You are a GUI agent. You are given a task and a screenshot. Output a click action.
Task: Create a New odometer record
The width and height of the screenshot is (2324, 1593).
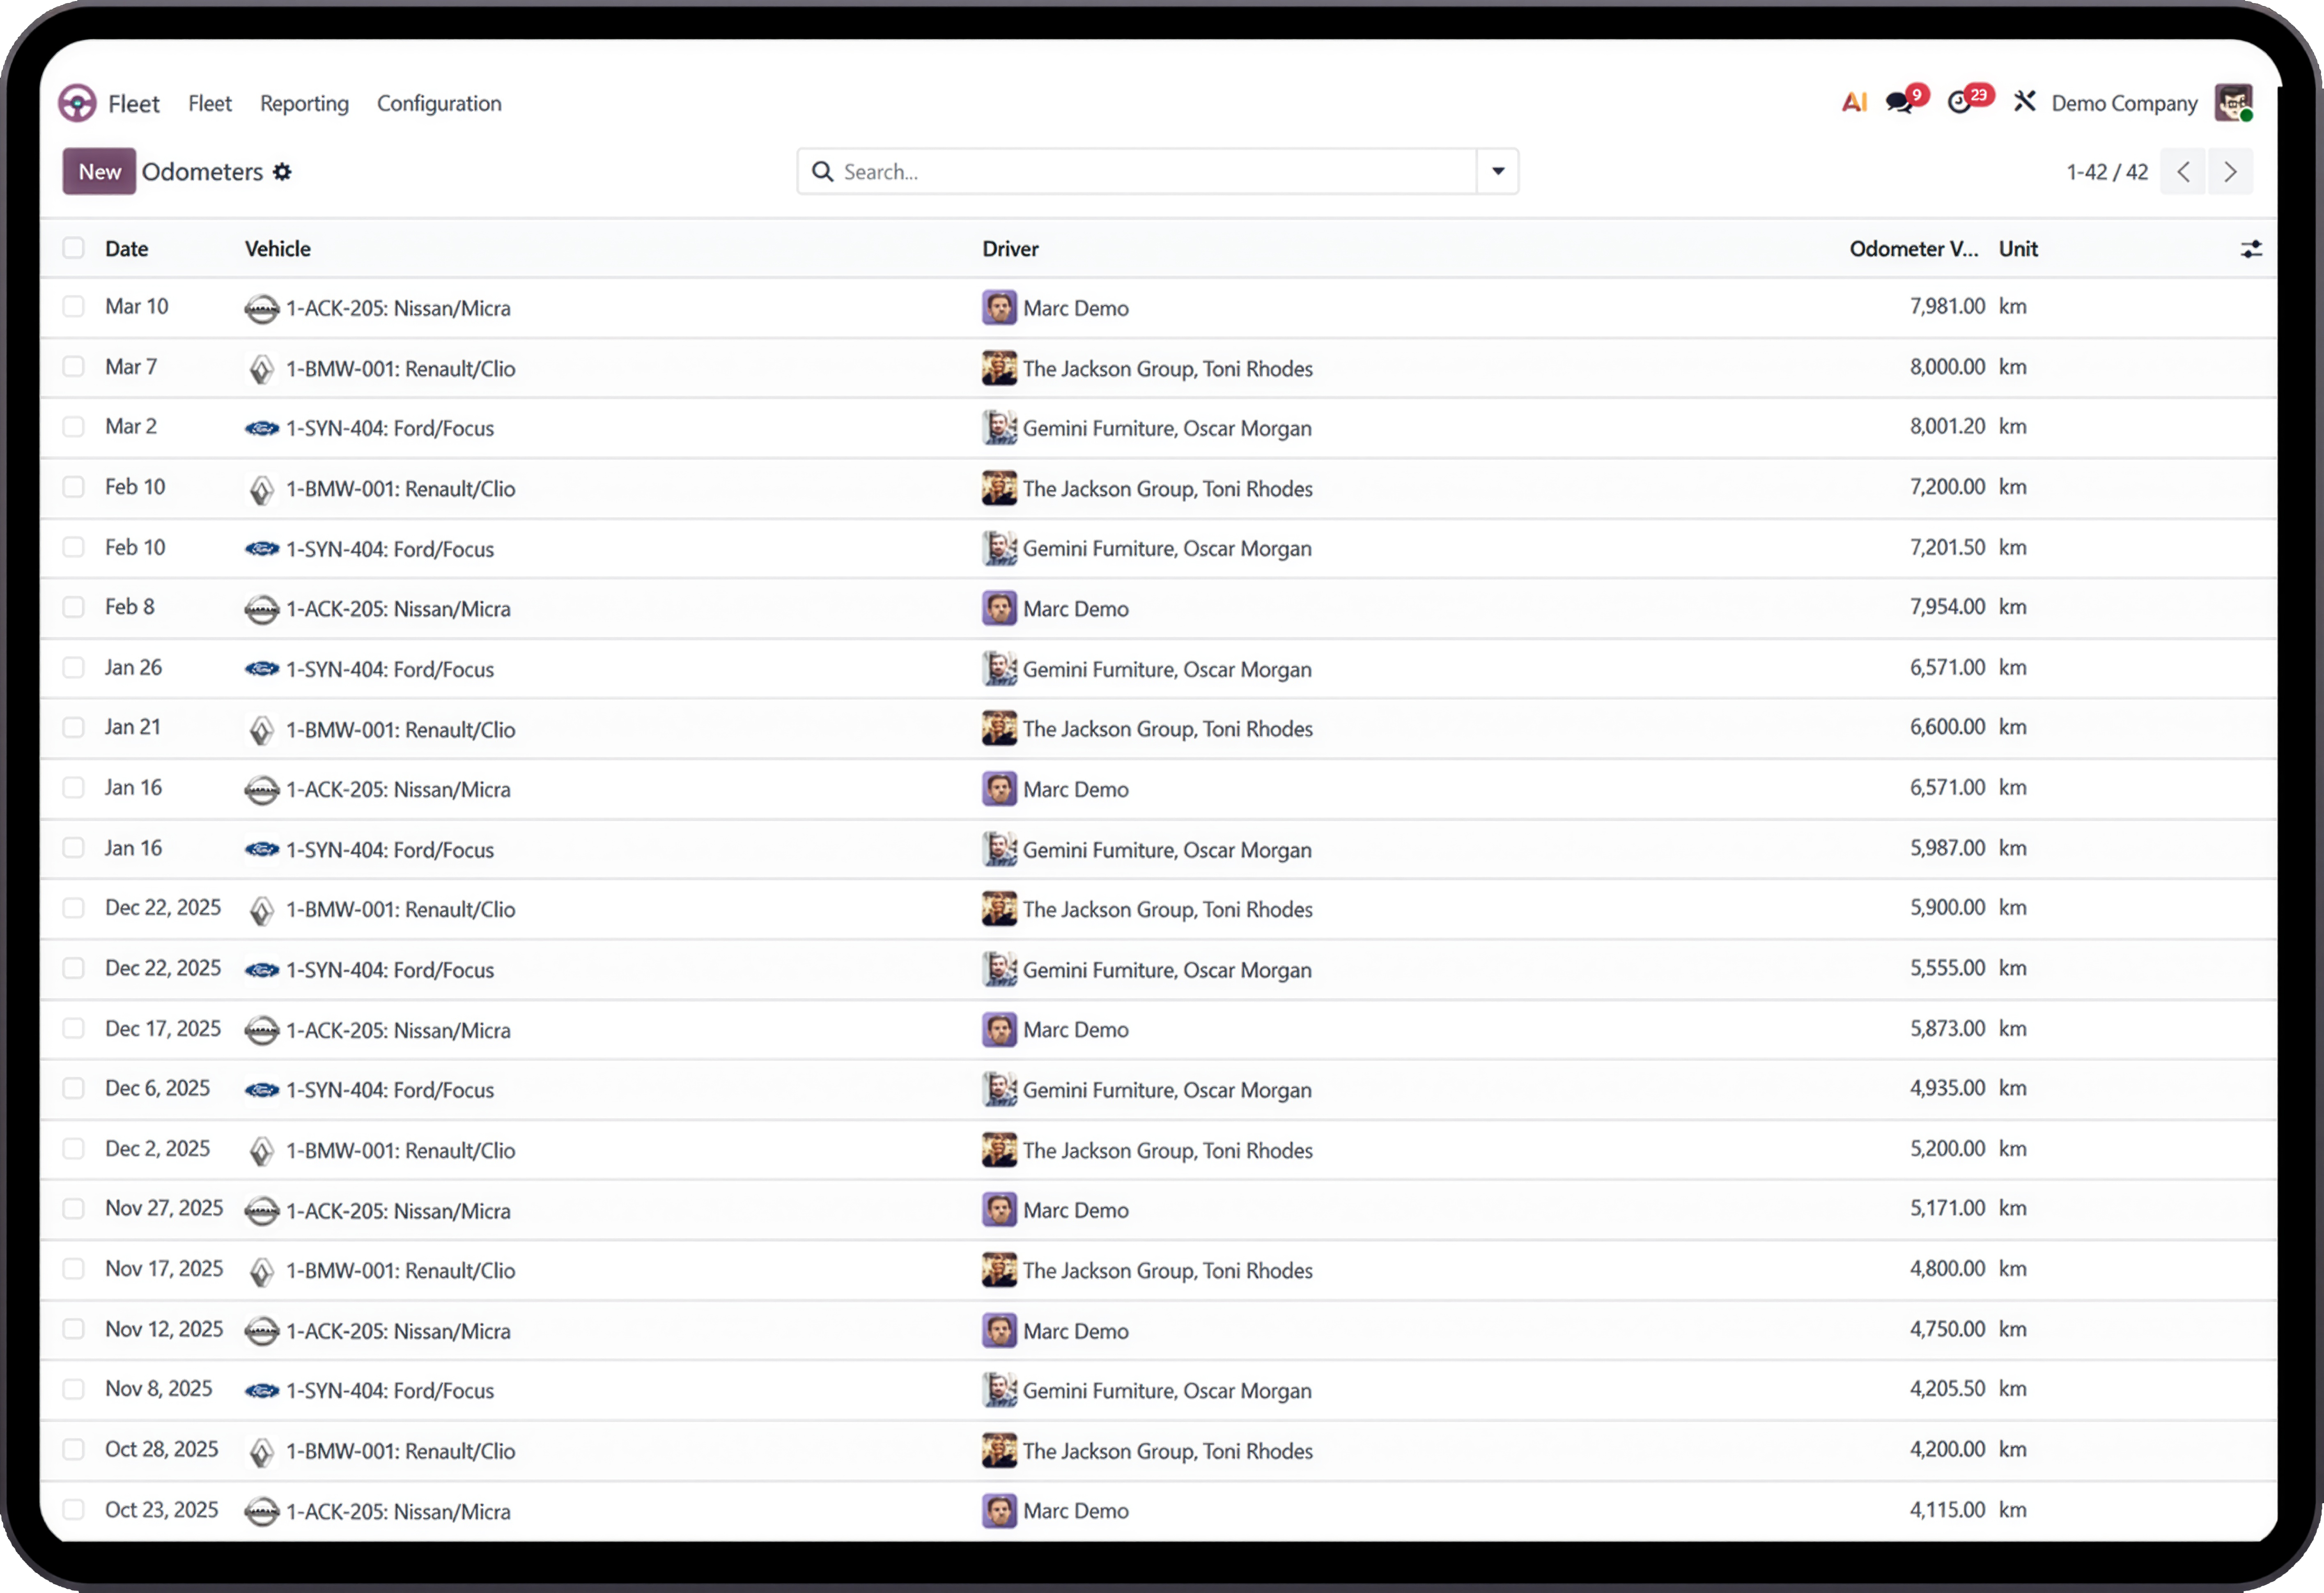coord(99,172)
